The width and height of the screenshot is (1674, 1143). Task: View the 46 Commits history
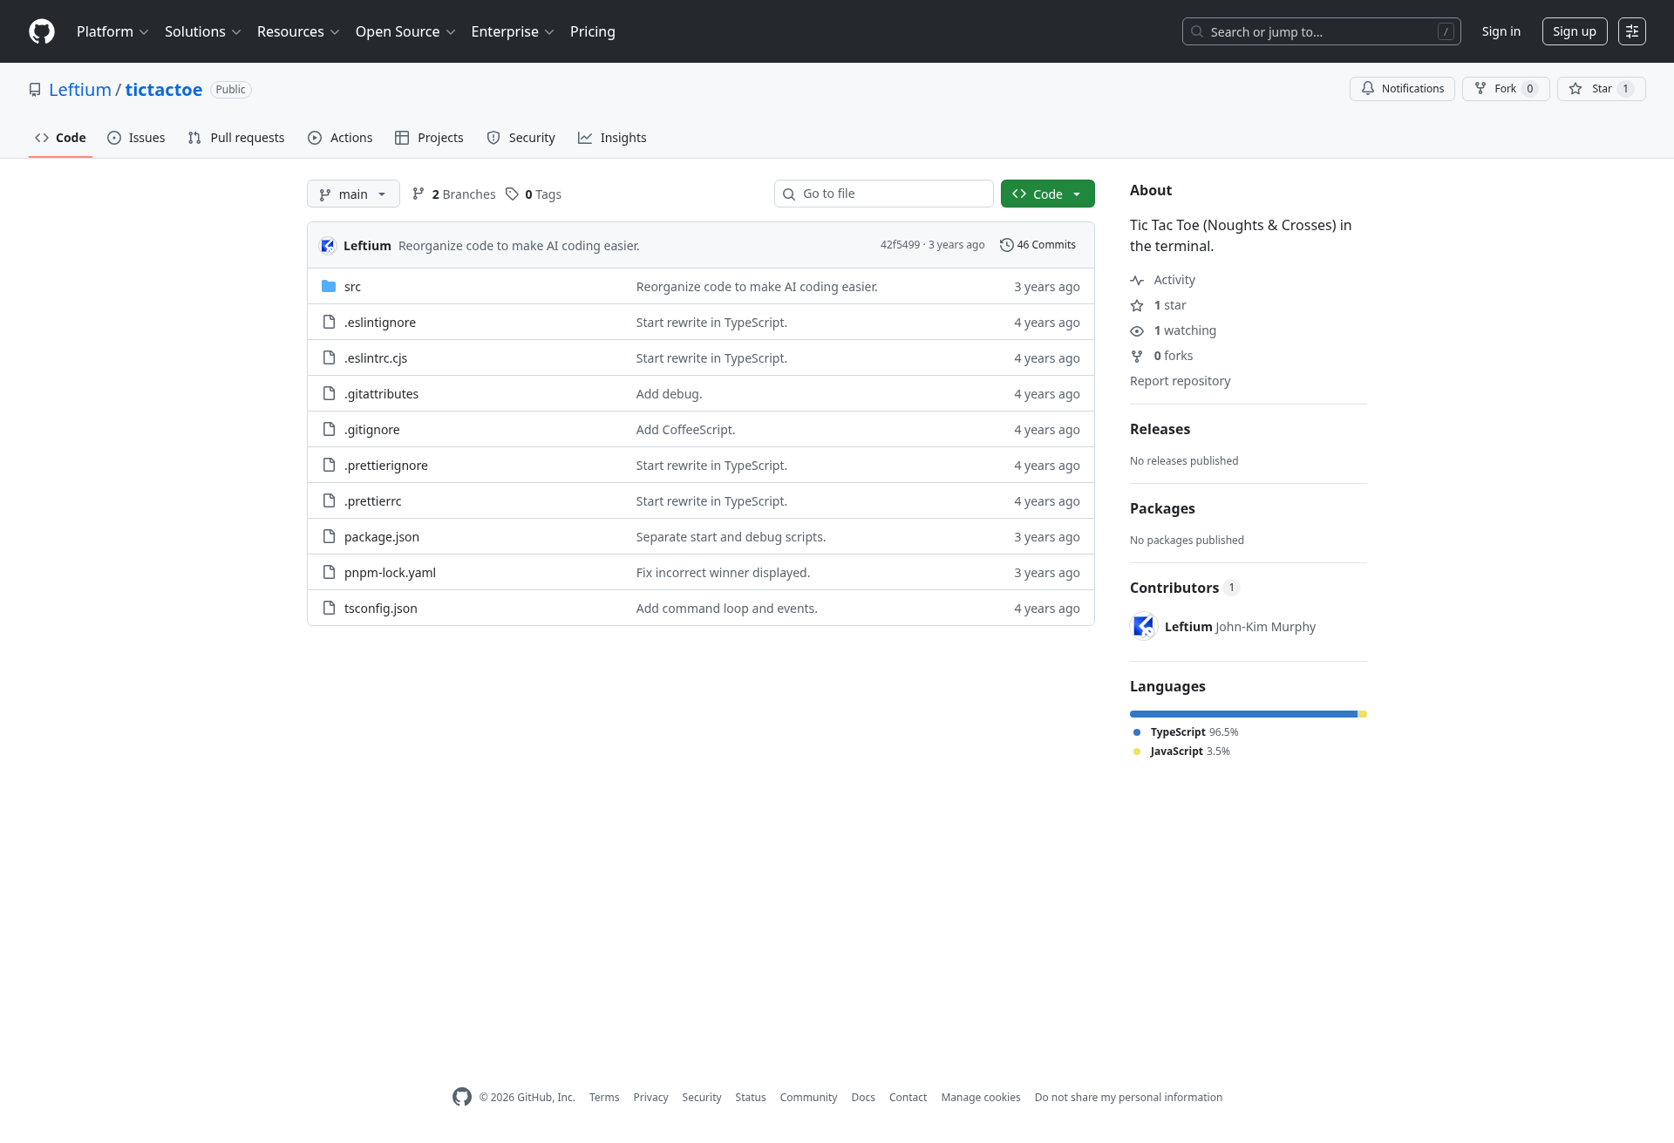point(1038,245)
